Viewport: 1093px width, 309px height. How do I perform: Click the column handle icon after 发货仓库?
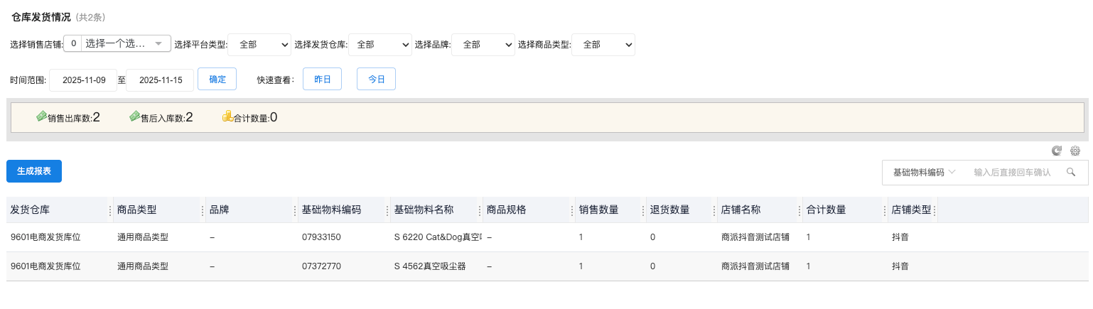(109, 210)
